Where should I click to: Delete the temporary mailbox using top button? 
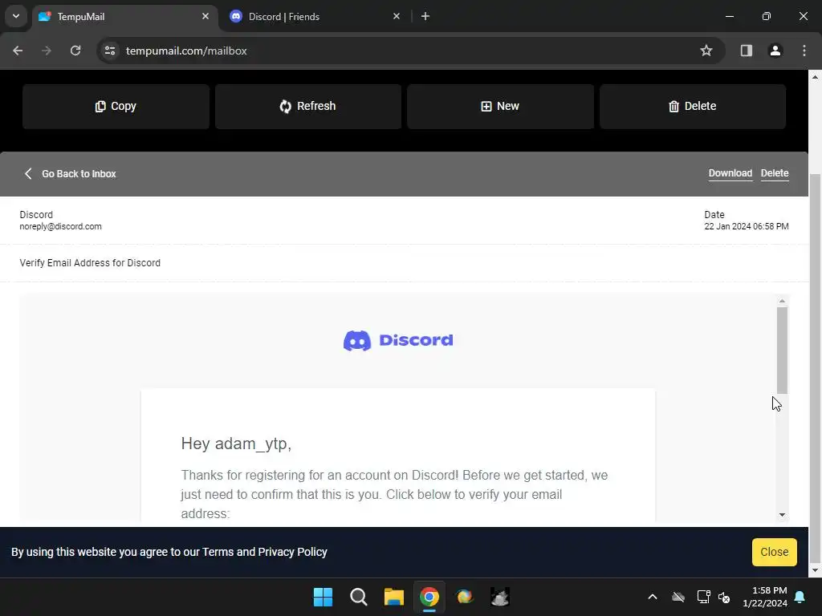(693, 107)
